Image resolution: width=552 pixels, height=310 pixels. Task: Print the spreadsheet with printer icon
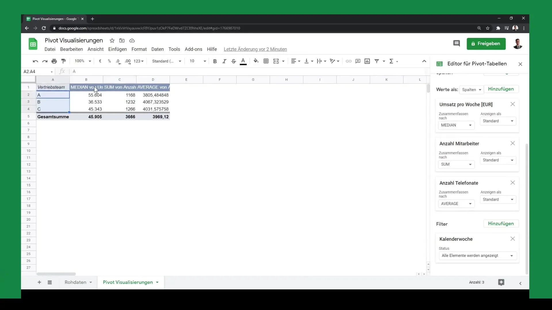(x=54, y=61)
